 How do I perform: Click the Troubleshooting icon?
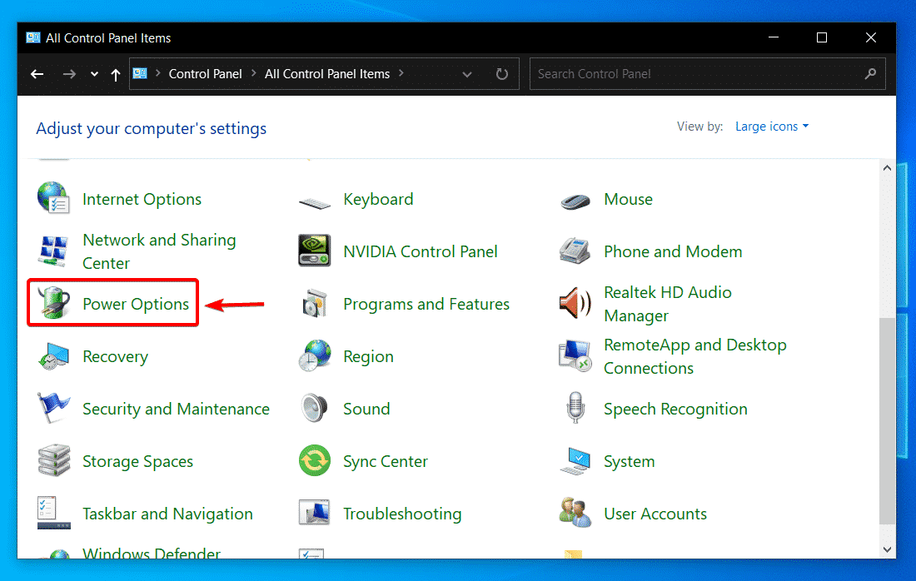(x=314, y=513)
